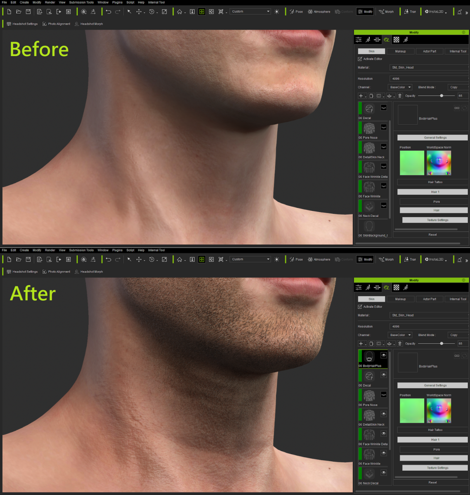Image resolution: width=470 pixels, height=495 pixels.
Task: Switch to the Makeup tab in the After panel
Action: pyautogui.click(x=400, y=299)
